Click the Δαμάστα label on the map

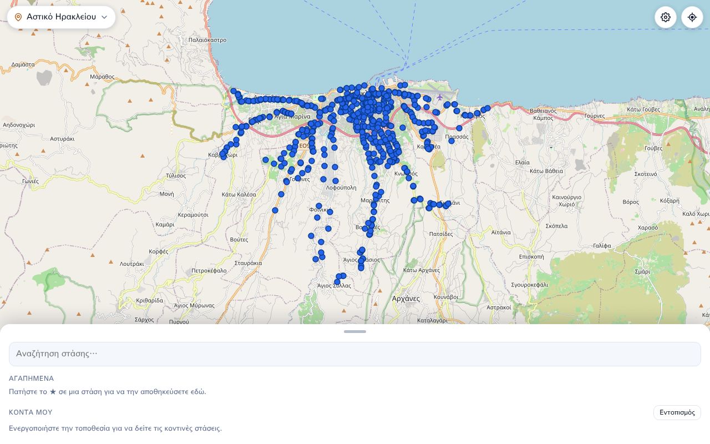(x=23, y=64)
